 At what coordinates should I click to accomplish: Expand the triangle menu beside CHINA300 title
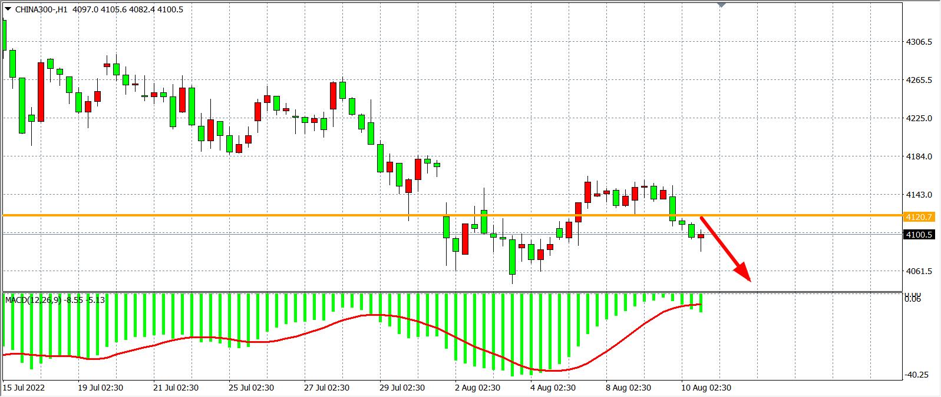[x=8, y=9]
